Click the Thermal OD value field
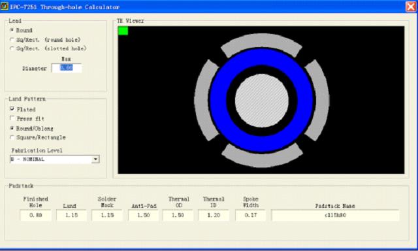 coord(178,215)
